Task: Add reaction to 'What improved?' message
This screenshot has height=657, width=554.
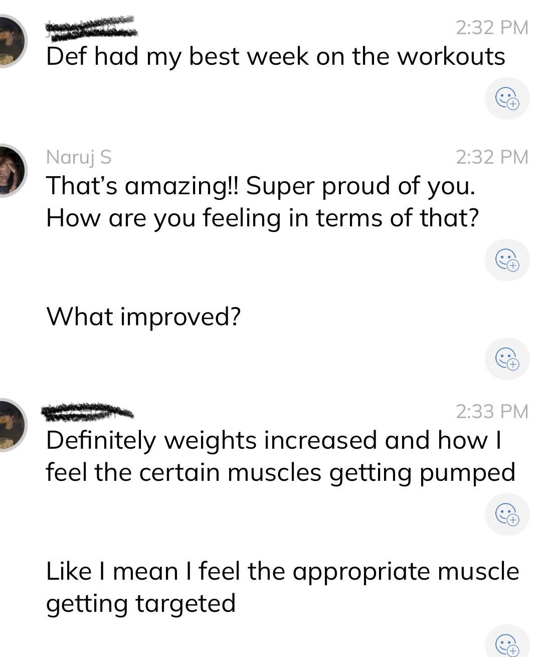Action: [507, 358]
